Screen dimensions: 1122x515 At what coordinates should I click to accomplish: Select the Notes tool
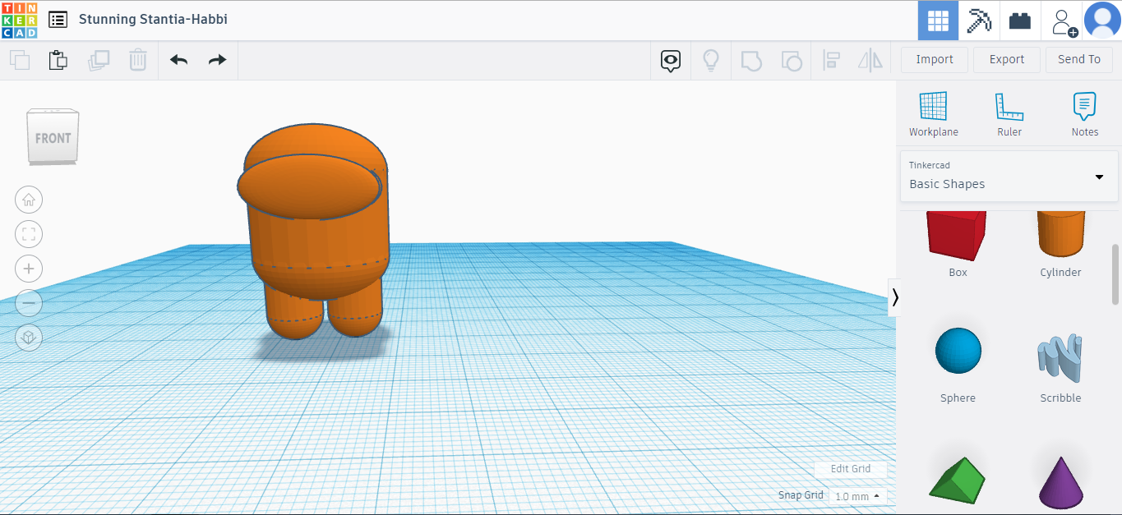coord(1085,114)
